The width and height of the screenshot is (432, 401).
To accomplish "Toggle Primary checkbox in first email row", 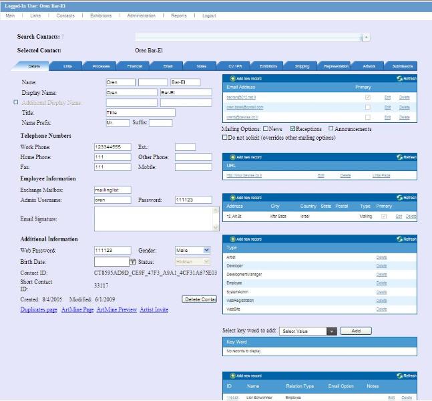I will pos(367,98).
